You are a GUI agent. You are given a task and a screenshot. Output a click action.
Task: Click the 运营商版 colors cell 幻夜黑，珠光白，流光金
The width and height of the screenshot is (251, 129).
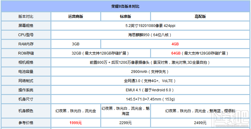click(76, 111)
